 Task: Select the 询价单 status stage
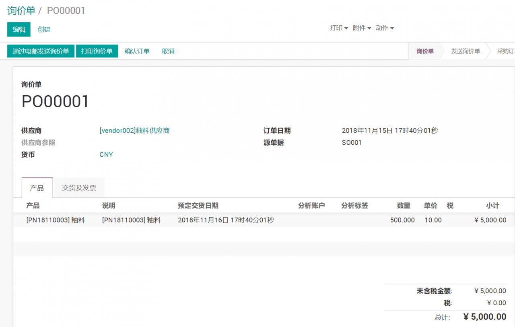(x=425, y=51)
